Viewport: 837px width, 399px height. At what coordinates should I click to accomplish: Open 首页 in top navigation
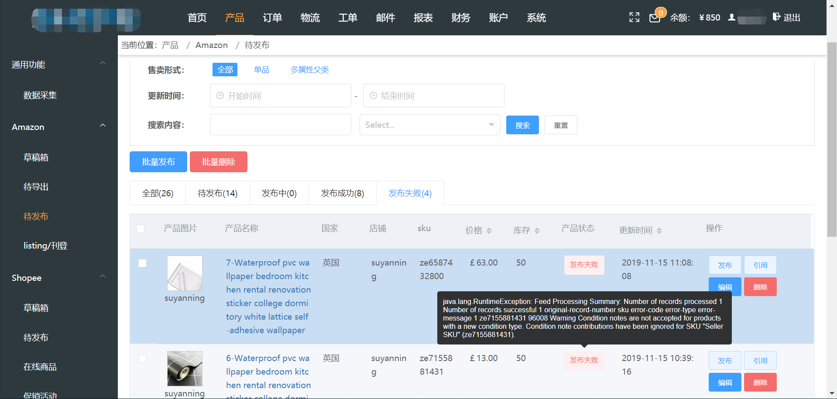click(197, 18)
